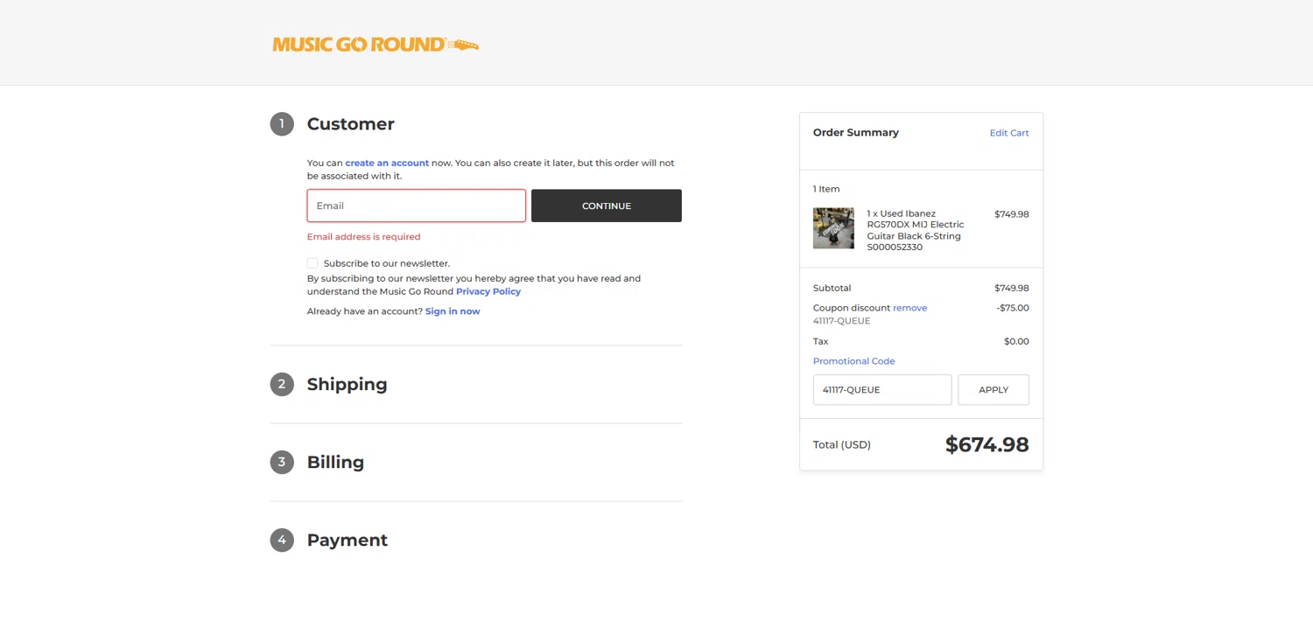Click the 'Email address is required' error text
Screen dimensions: 1313x628
[x=363, y=237]
